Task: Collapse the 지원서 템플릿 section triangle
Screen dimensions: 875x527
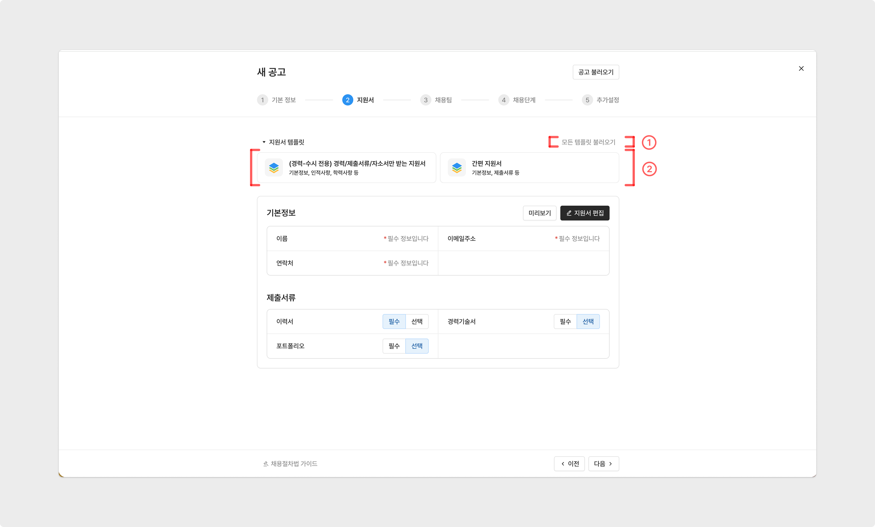Action: coord(264,142)
